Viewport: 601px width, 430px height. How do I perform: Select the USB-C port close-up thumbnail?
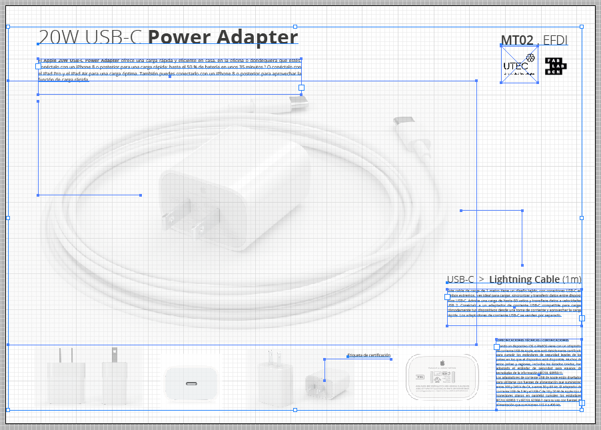[192, 384]
